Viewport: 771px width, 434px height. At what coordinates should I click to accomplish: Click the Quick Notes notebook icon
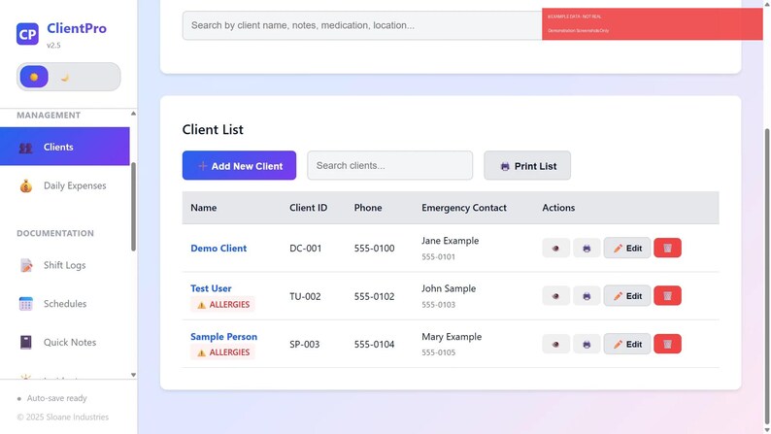(26, 342)
